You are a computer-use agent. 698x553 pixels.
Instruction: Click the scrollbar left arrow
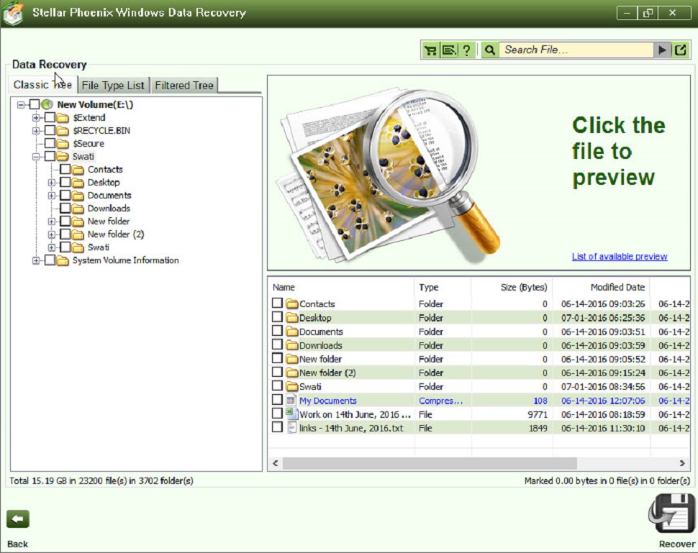[276, 463]
